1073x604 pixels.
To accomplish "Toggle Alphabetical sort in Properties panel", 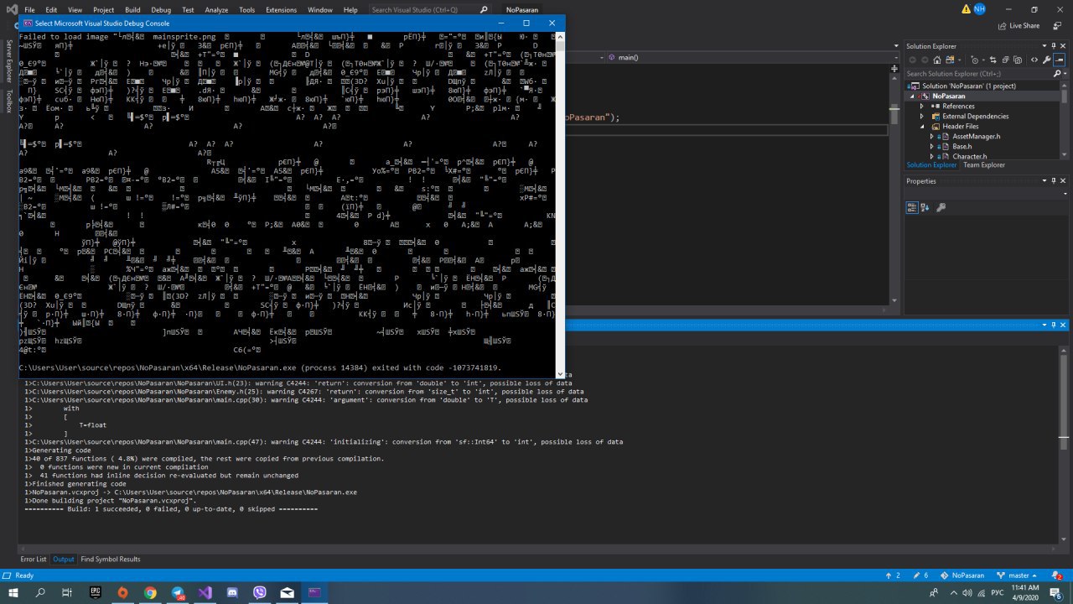I will (x=925, y=207).
